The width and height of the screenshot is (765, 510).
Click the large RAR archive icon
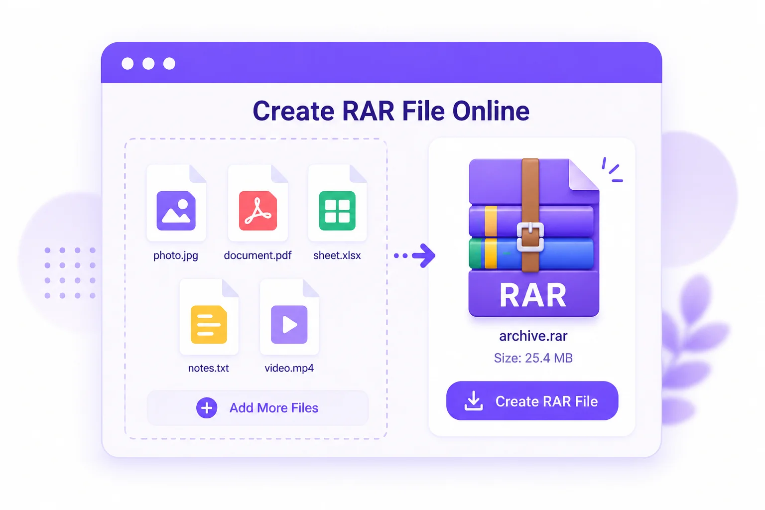[533, 238]
